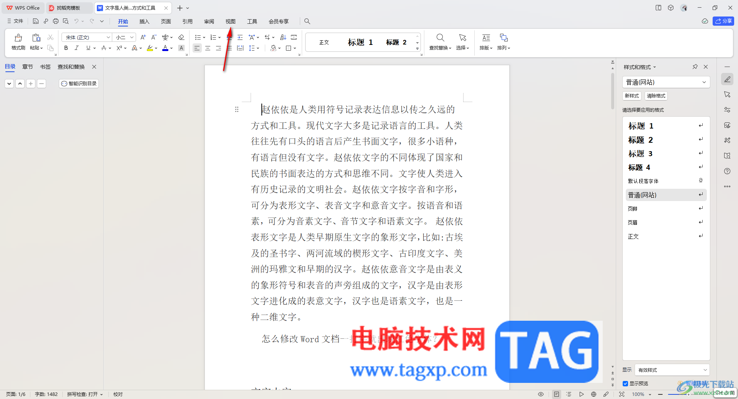Decrease font size with A- icon
This screenshot has height=399, width=738.
(x=154, y=37)
